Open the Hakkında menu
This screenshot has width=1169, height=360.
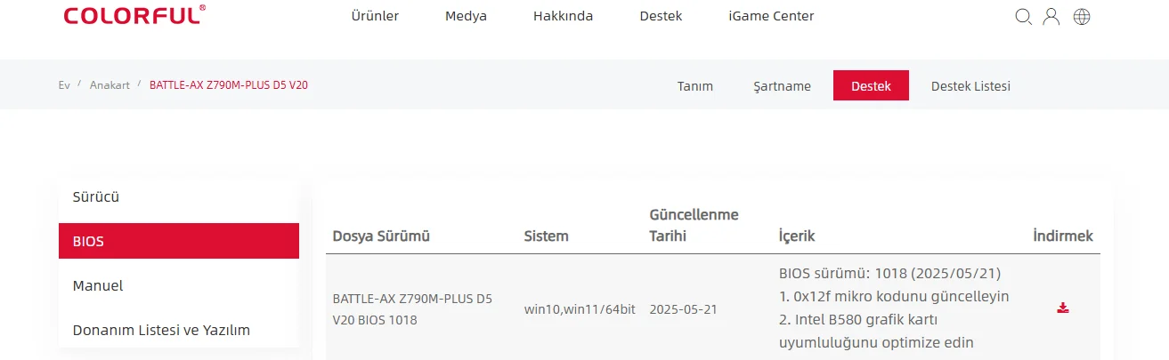point(563,16)
